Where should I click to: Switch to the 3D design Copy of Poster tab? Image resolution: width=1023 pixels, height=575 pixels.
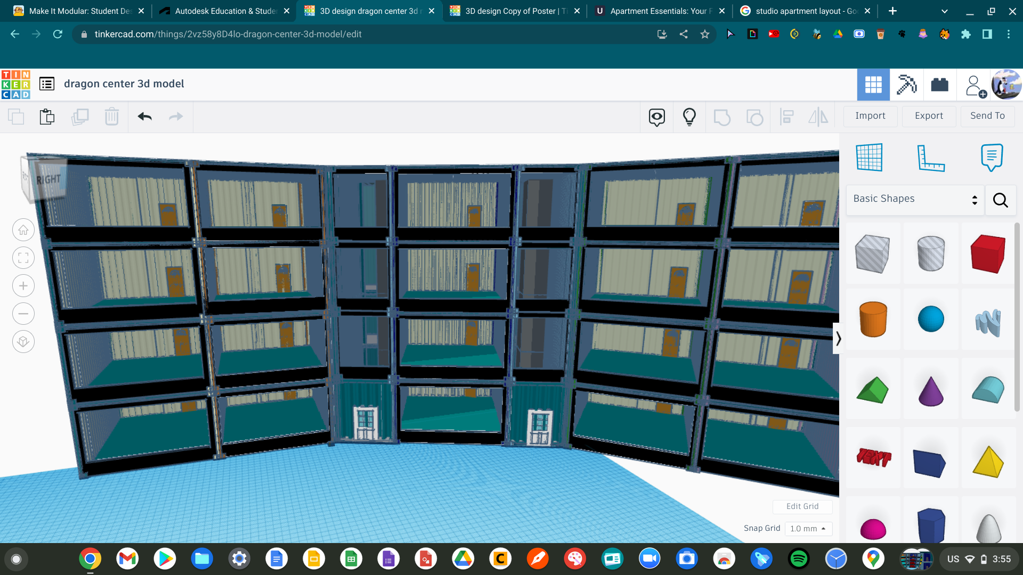click(x=511, y=11)
